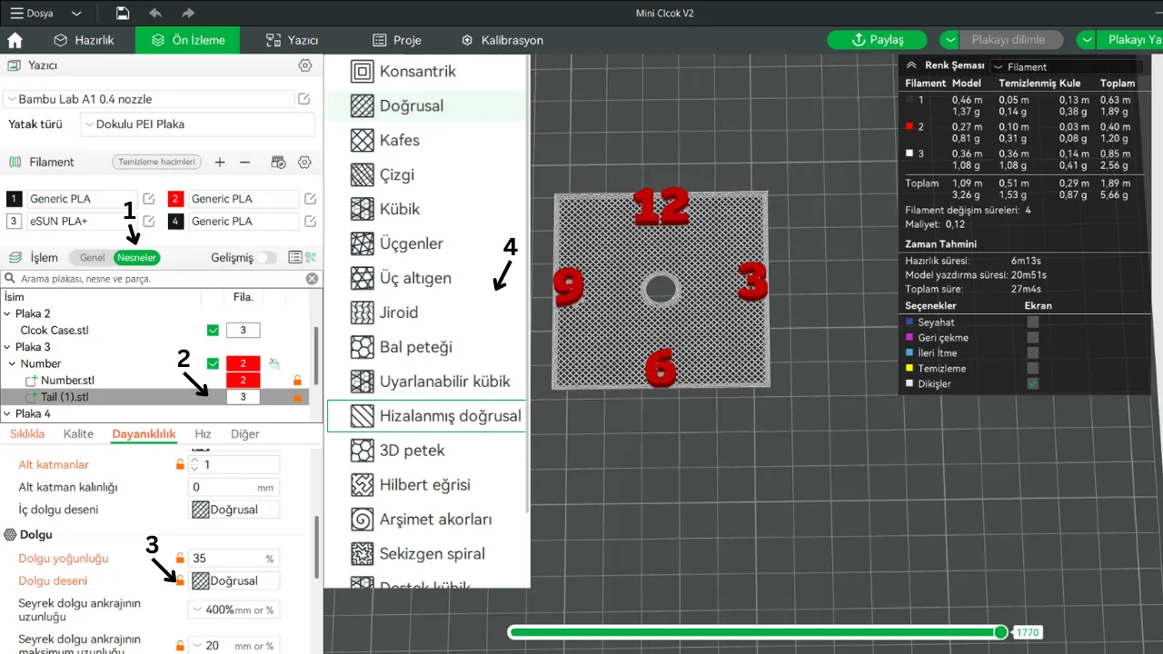Switch the process view to Genel

(x=93, y=258)
